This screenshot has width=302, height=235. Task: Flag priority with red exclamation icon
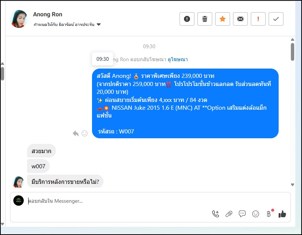tap(258, 19)
